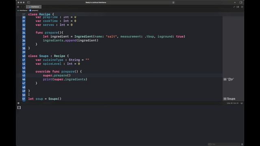This screenshot has width=260, height=146.
Task: Open the library with the plus button
Action: [x=235, y=2]
